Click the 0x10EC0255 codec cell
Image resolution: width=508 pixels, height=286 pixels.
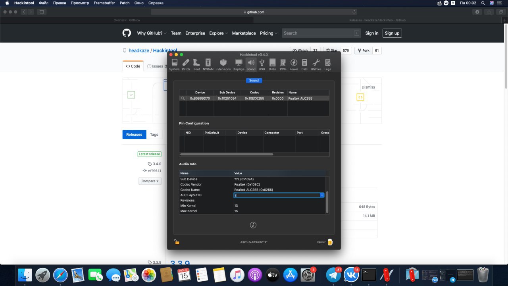point(254,98)
